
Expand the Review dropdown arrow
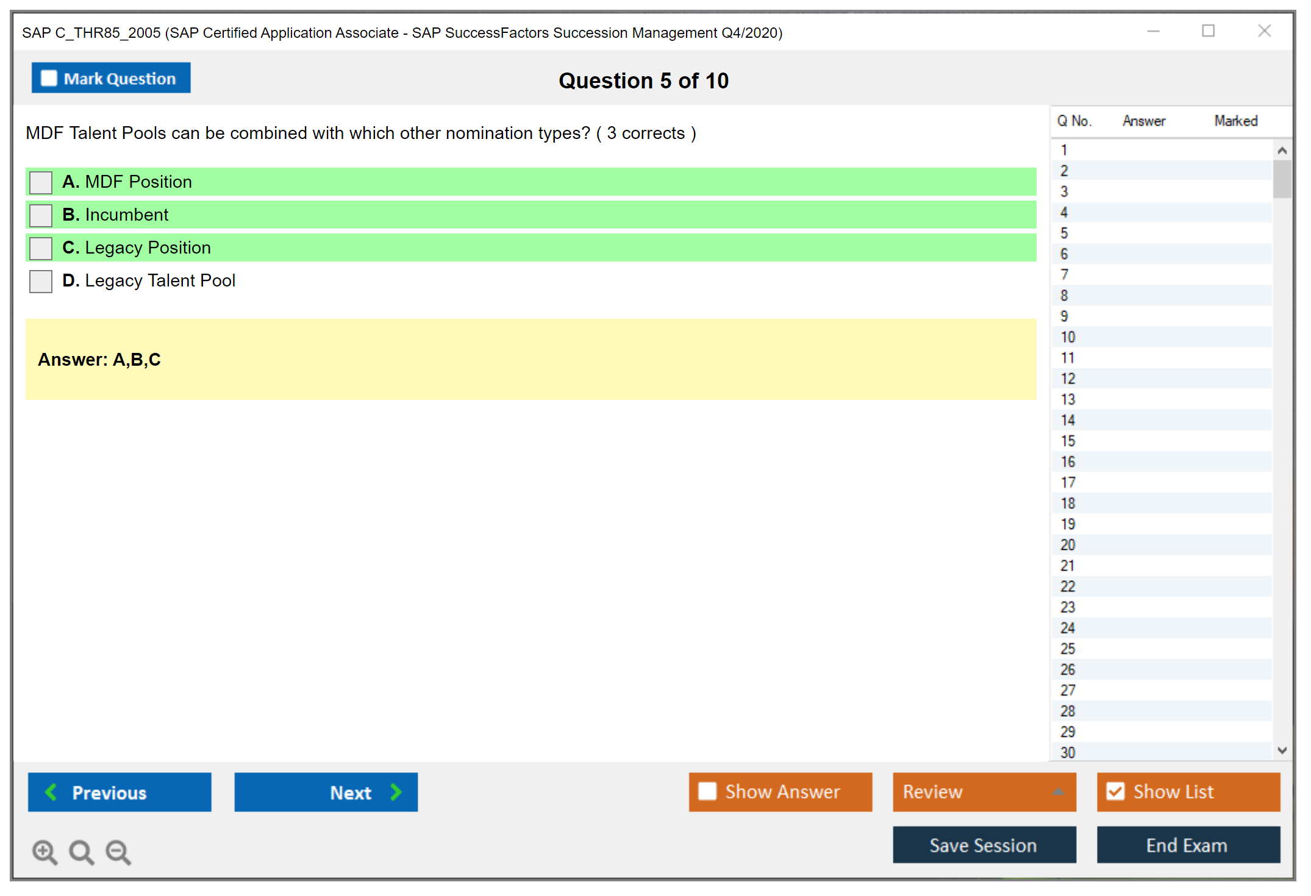pos(1058,792)
